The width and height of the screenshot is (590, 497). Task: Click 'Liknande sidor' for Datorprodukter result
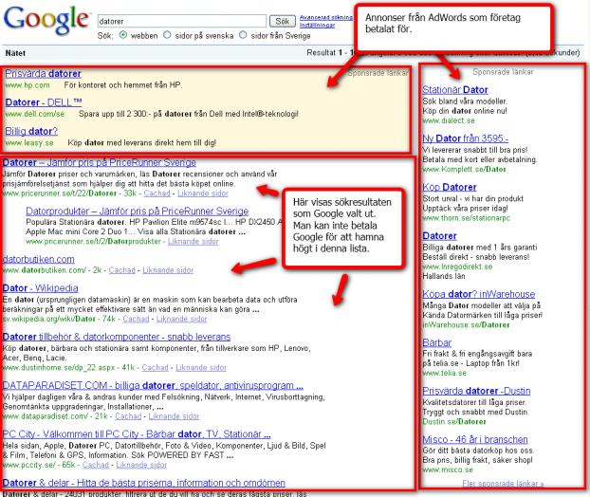point(193,242)
